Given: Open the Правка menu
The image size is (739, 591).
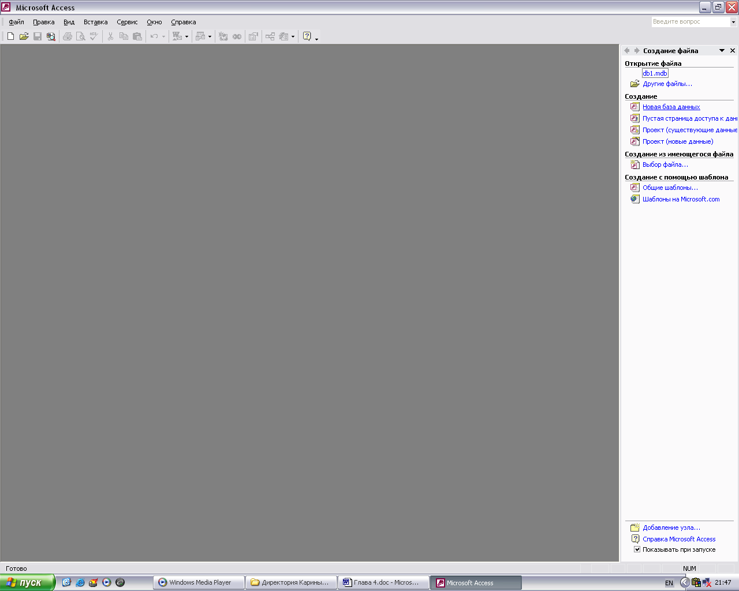Looking at the screenshot, I should pyautogui.click(x=44, y=22).
